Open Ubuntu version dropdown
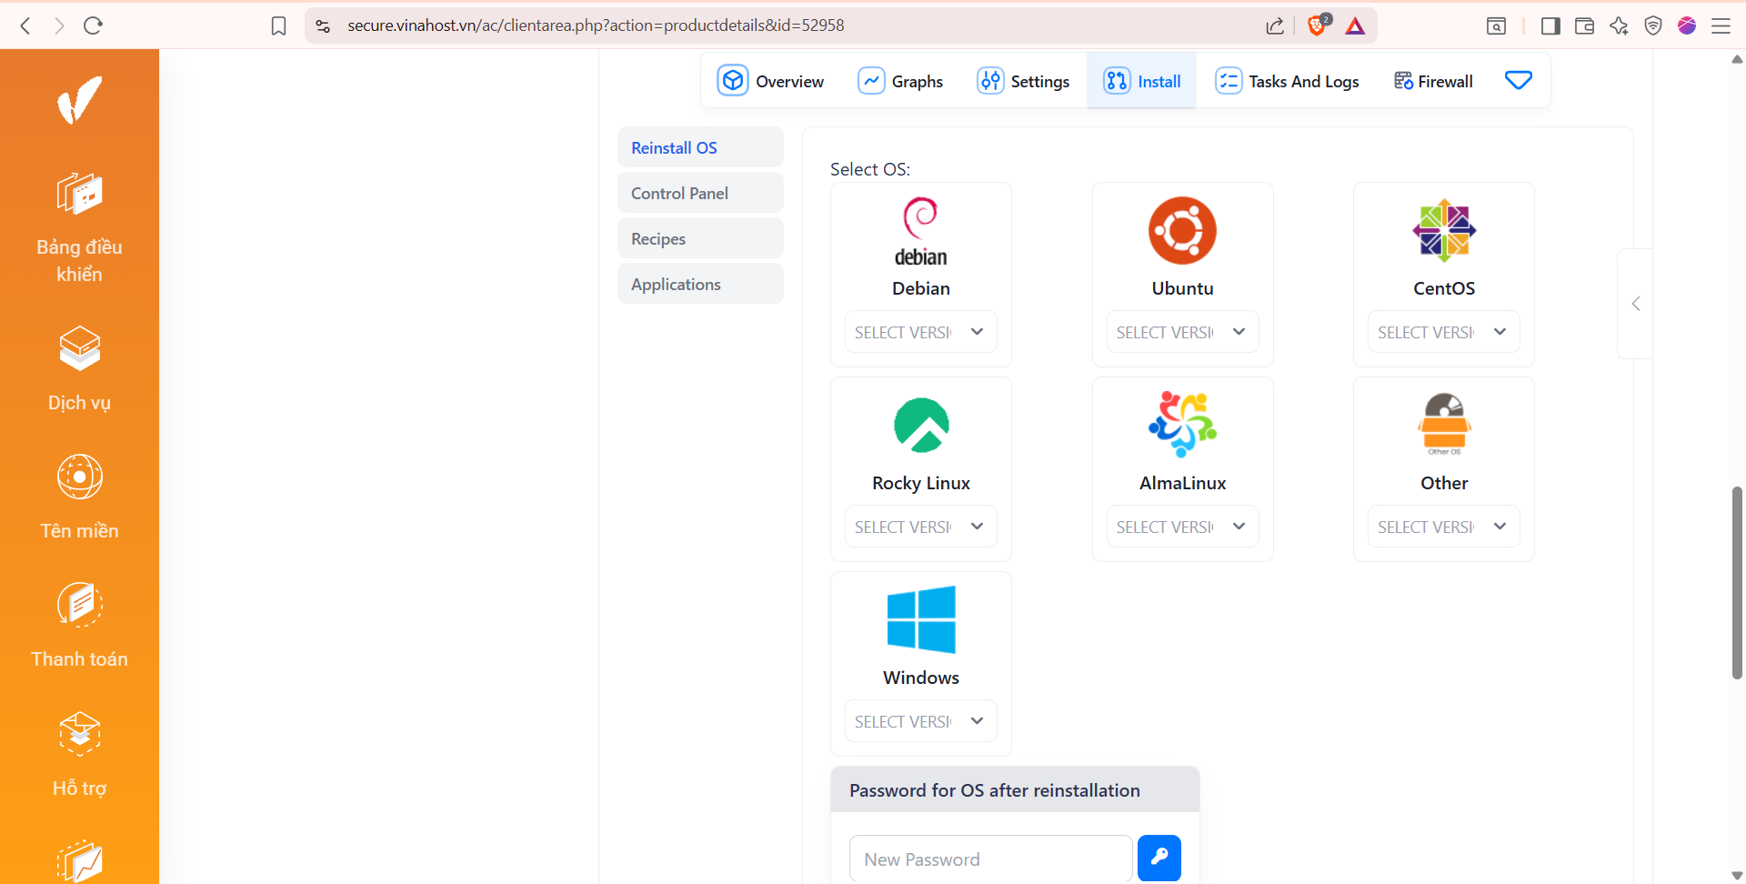Image resolution: width=1746 pixels, height=884 pixels. click(1182, 332)
